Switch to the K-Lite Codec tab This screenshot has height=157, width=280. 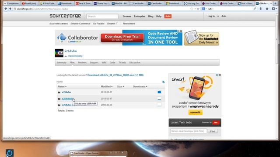click(x=48, y=3)
